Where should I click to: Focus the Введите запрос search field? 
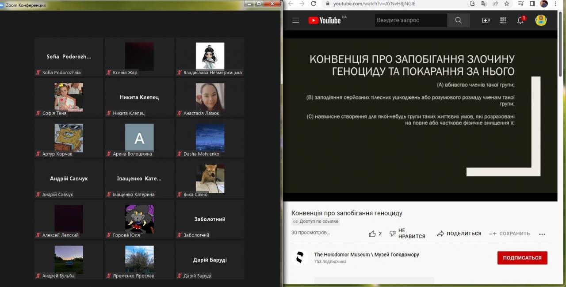410,20
